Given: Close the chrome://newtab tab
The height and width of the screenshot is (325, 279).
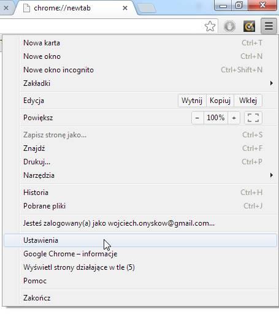Looking at the screenshot, I should (x=125, y=8).
